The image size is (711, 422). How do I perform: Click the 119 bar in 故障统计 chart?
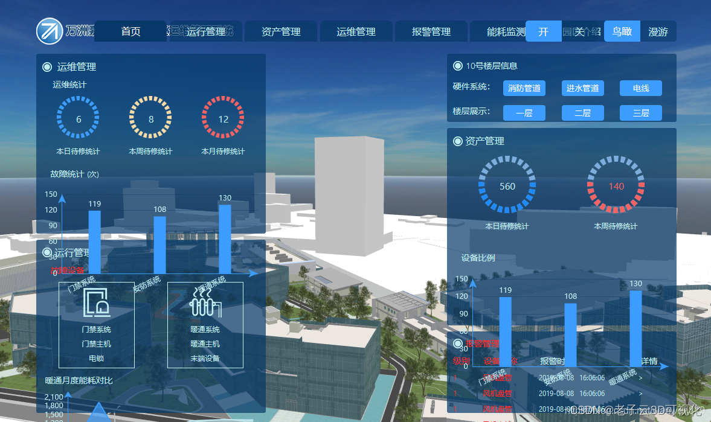[x=94, y=242]
